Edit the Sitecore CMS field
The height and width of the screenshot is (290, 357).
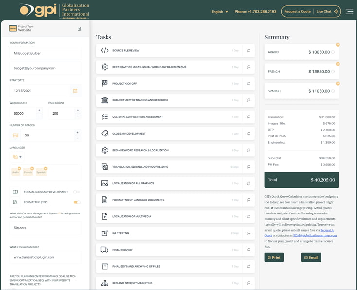(x=45, y=228)
